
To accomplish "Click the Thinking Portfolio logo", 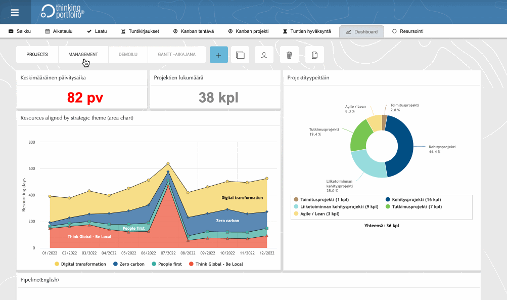I will click(x=63, y=12).
